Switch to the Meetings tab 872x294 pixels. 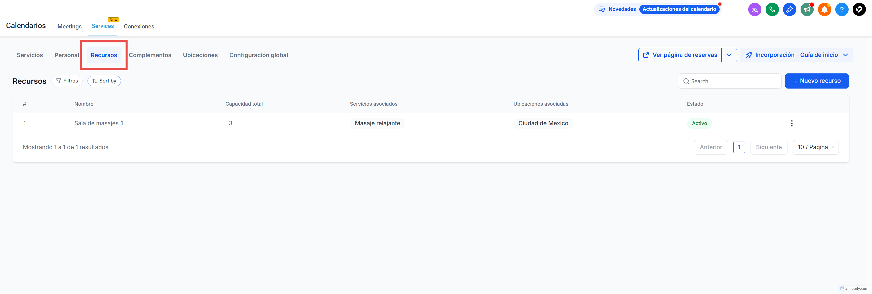(x=69, y=26)
